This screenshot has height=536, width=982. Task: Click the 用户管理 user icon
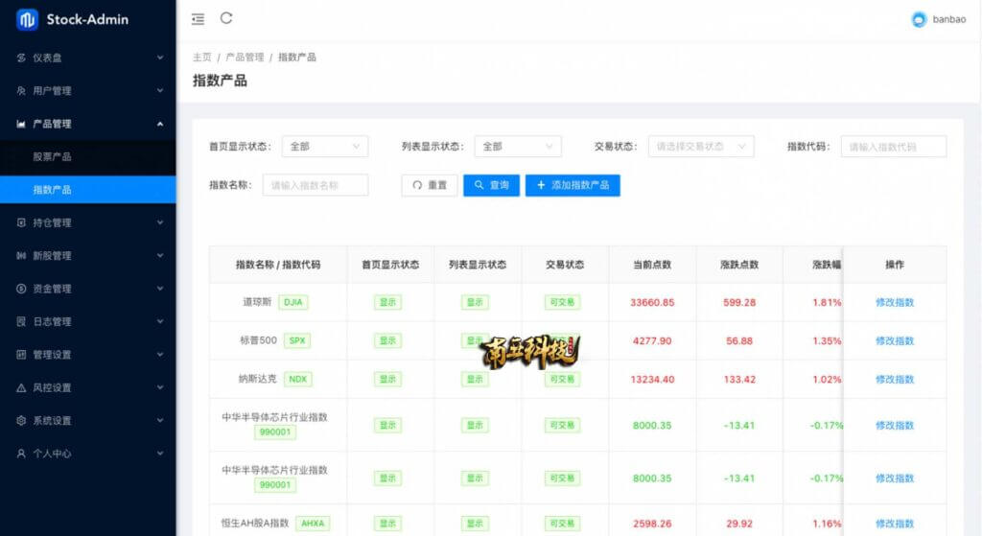(21, 91)
